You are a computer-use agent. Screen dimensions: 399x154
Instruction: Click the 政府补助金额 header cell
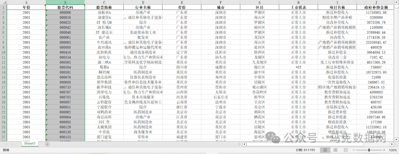coord(376,7)
